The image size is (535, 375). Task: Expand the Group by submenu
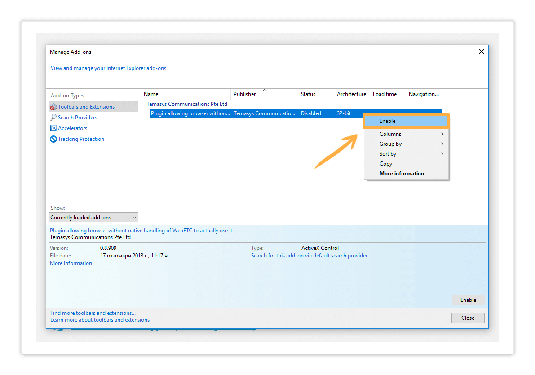(406, 144)
